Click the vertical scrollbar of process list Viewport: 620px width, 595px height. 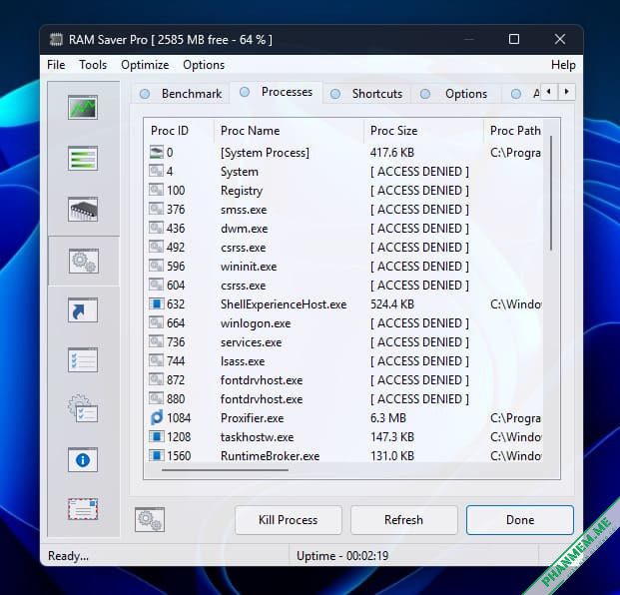pos(551,193)
